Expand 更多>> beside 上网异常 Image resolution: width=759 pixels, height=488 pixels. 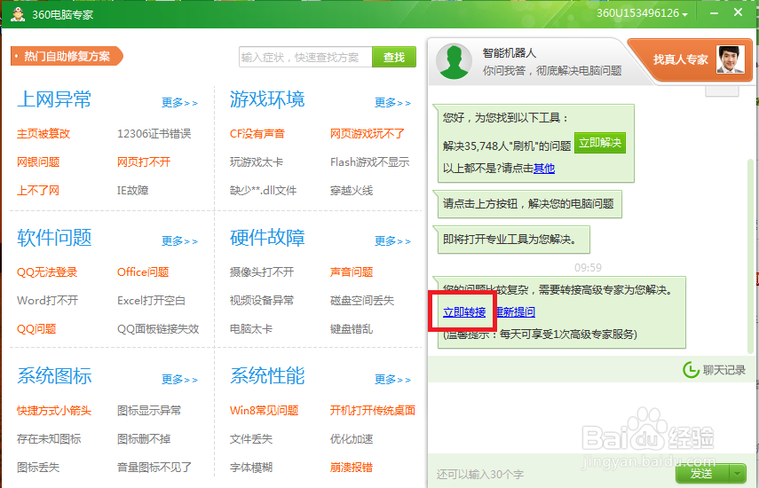[x=179, y=103]
